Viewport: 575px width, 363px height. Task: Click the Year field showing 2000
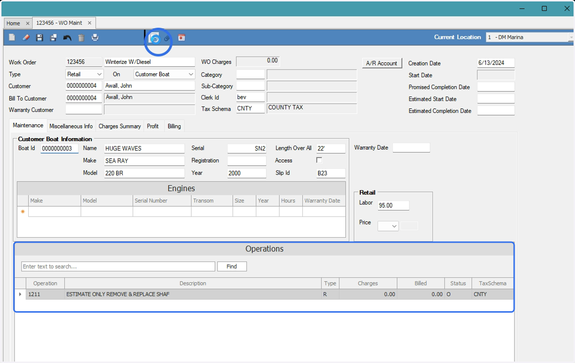(247, 173)
